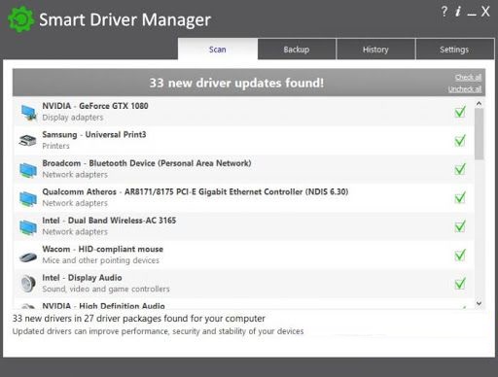The image size is (498, 377).
Task: Show program info via the i icon
Action: [x=458, y=12]
